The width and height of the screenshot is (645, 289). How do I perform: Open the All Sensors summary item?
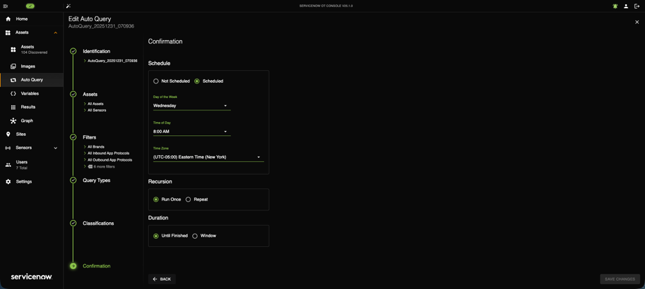coord(94,110)
